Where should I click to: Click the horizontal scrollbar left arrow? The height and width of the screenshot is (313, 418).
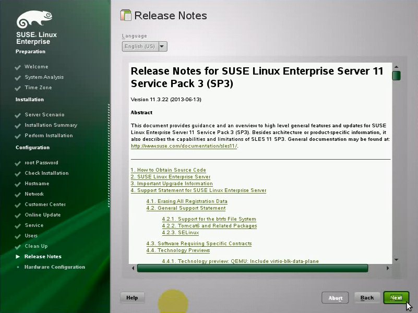tap(133, 268)
